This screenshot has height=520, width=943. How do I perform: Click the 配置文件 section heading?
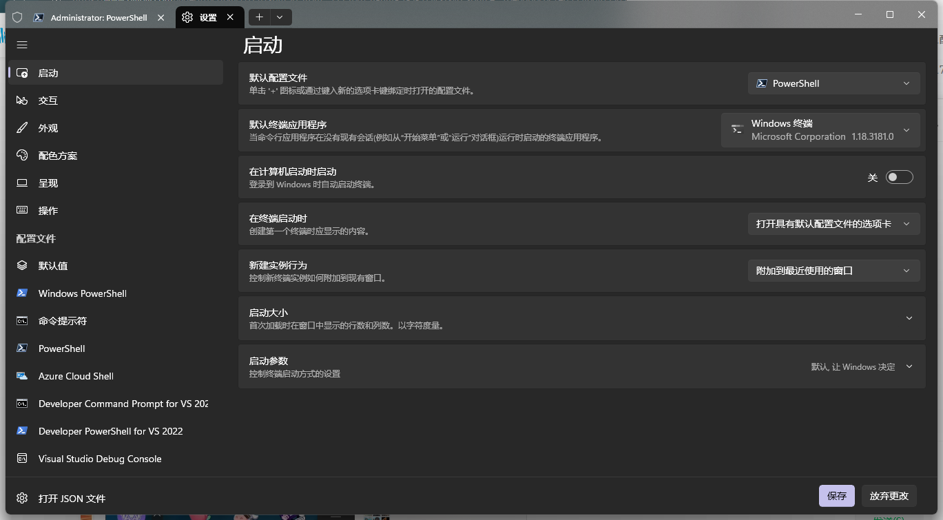point(36,238)
